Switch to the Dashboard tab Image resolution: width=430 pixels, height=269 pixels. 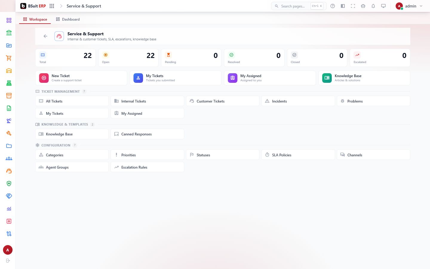(x=68, y=19)
